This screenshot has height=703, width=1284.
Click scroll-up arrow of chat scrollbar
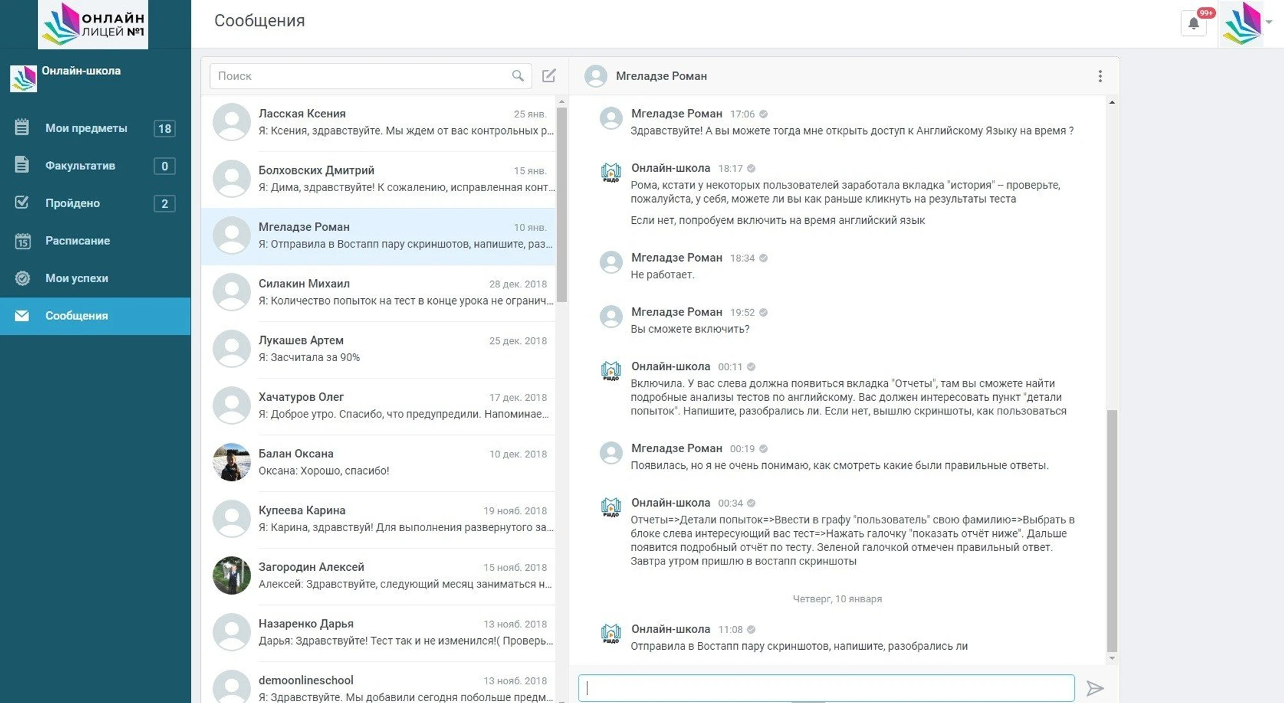tap(1112, 103)
